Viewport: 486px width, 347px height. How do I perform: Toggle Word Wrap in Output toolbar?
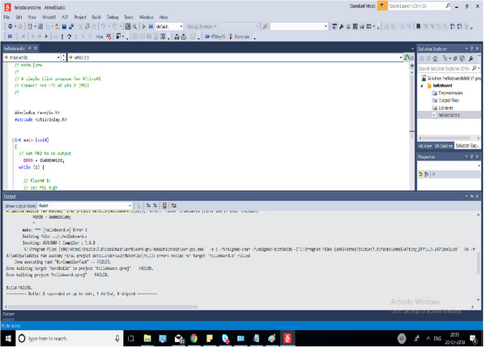(x=173, y=206)
